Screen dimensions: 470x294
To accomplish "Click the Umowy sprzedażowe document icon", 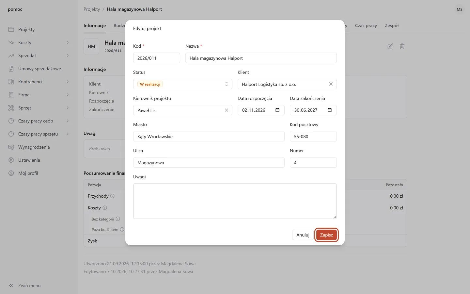I will (11, 69).
